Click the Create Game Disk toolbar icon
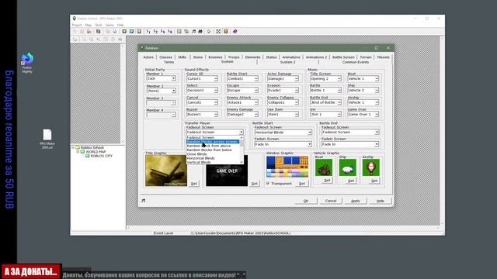The width and height of the screenshot is (497, 279). 99,31
